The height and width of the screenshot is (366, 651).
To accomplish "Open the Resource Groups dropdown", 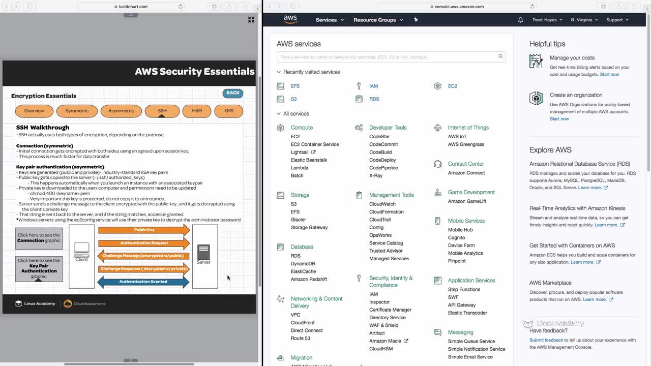I will click(378, 20).
